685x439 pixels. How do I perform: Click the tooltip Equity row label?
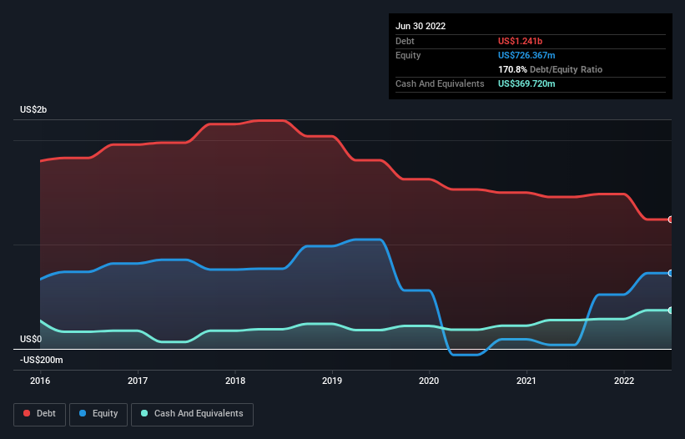tap(408, 55)
